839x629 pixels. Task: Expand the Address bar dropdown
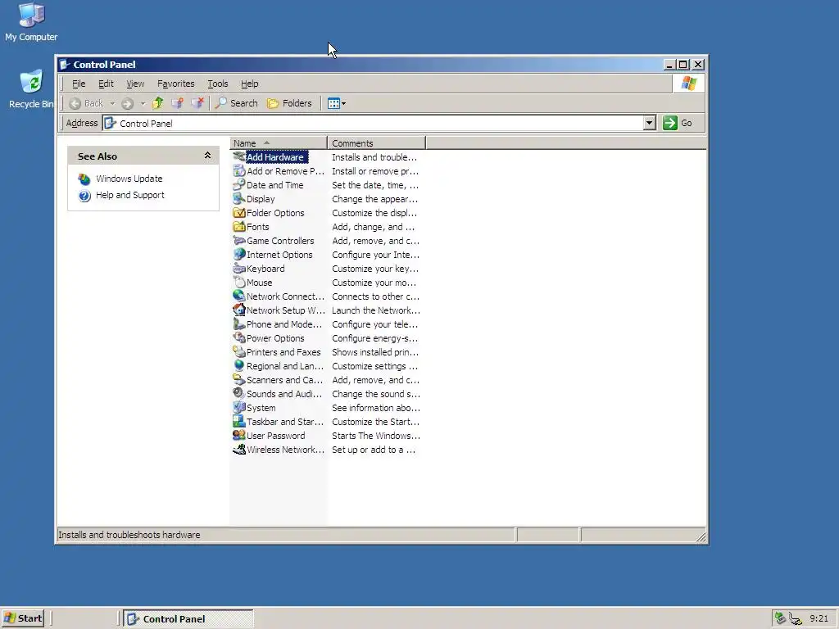(649, 123)
